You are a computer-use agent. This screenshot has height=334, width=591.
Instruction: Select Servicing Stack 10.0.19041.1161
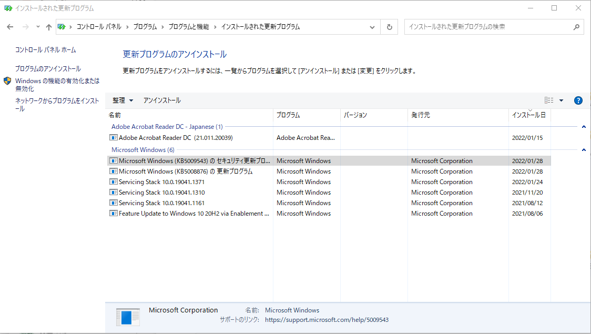(x=329, y=203)
